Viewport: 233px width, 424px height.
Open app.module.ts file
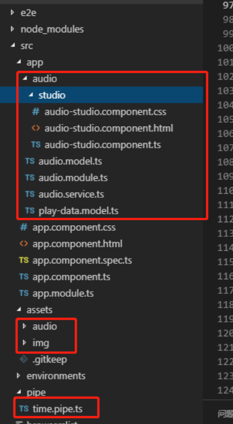tap(63, 293)
